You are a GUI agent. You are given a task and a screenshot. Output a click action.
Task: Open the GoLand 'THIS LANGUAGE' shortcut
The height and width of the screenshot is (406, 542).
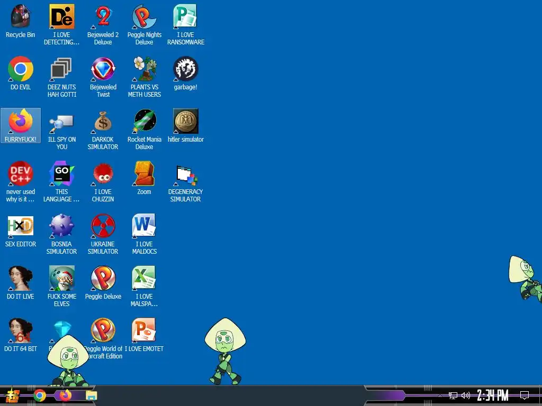pyautogui.click(x=61, y=182)
